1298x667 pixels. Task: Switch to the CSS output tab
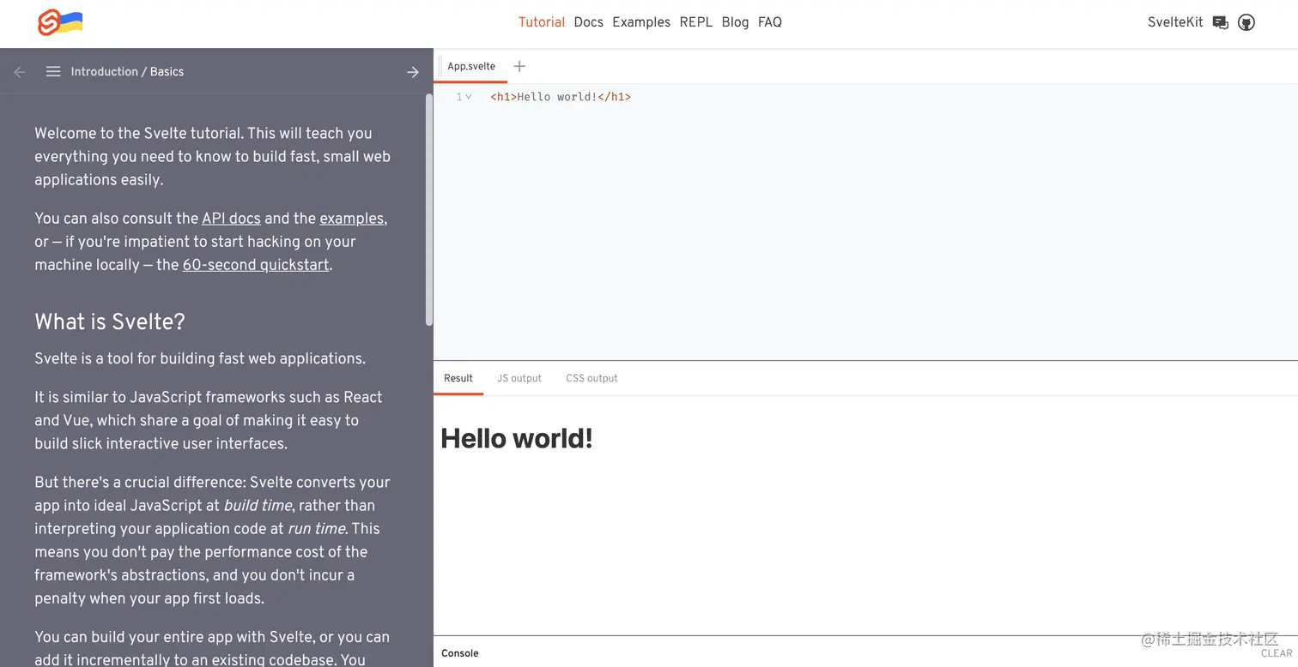coord(591,378)
